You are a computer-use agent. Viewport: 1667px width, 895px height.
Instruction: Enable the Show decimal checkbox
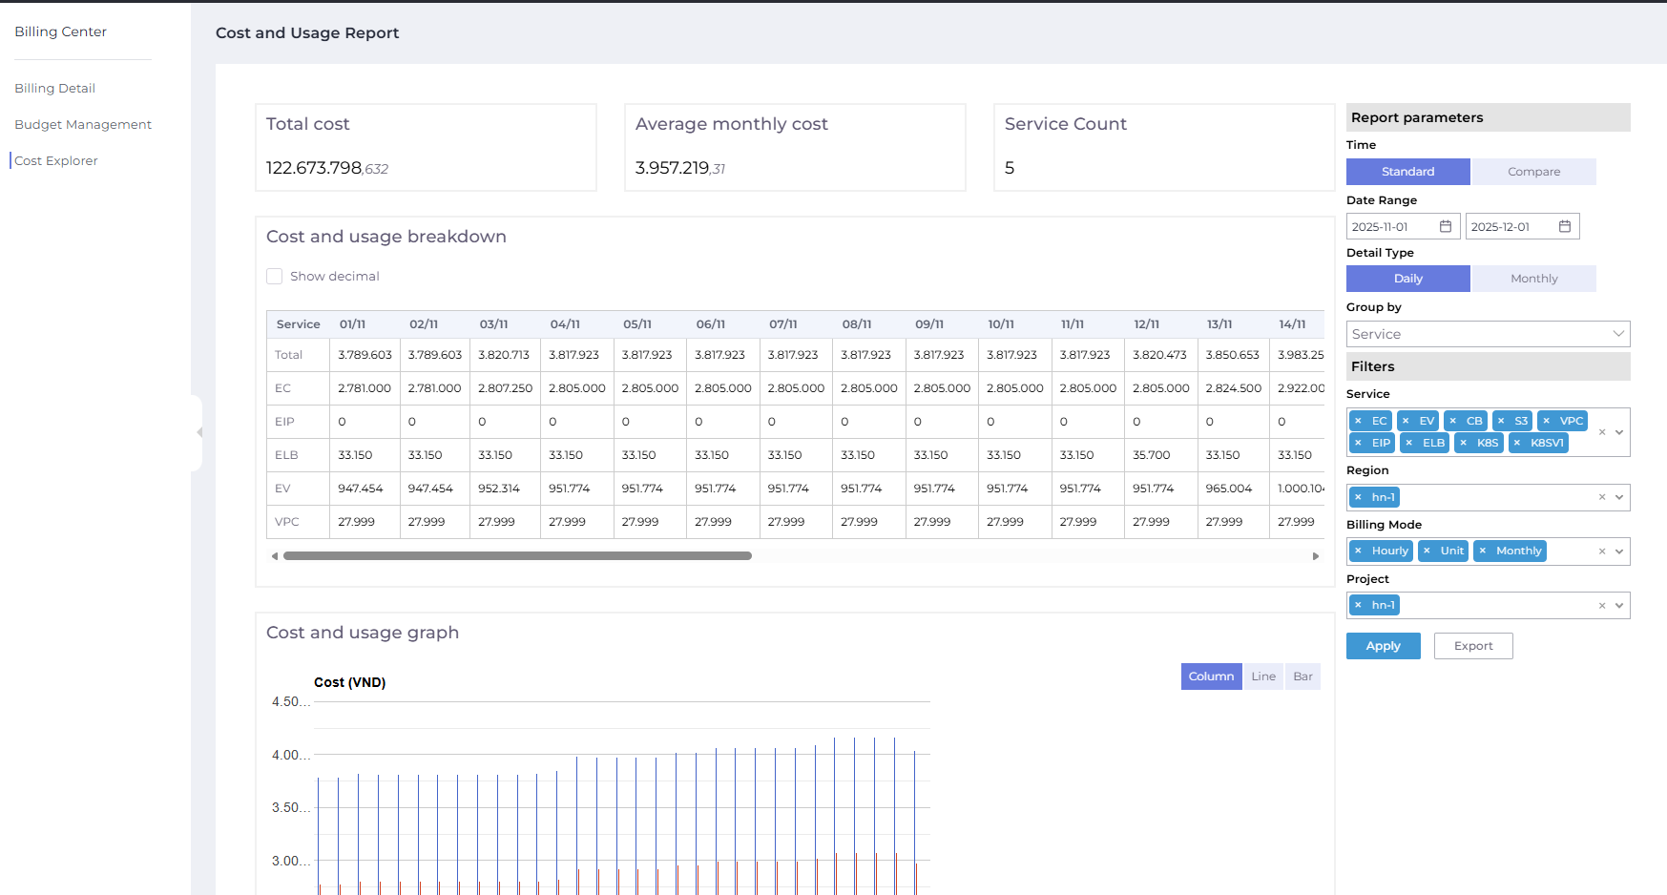pos(274,277)
